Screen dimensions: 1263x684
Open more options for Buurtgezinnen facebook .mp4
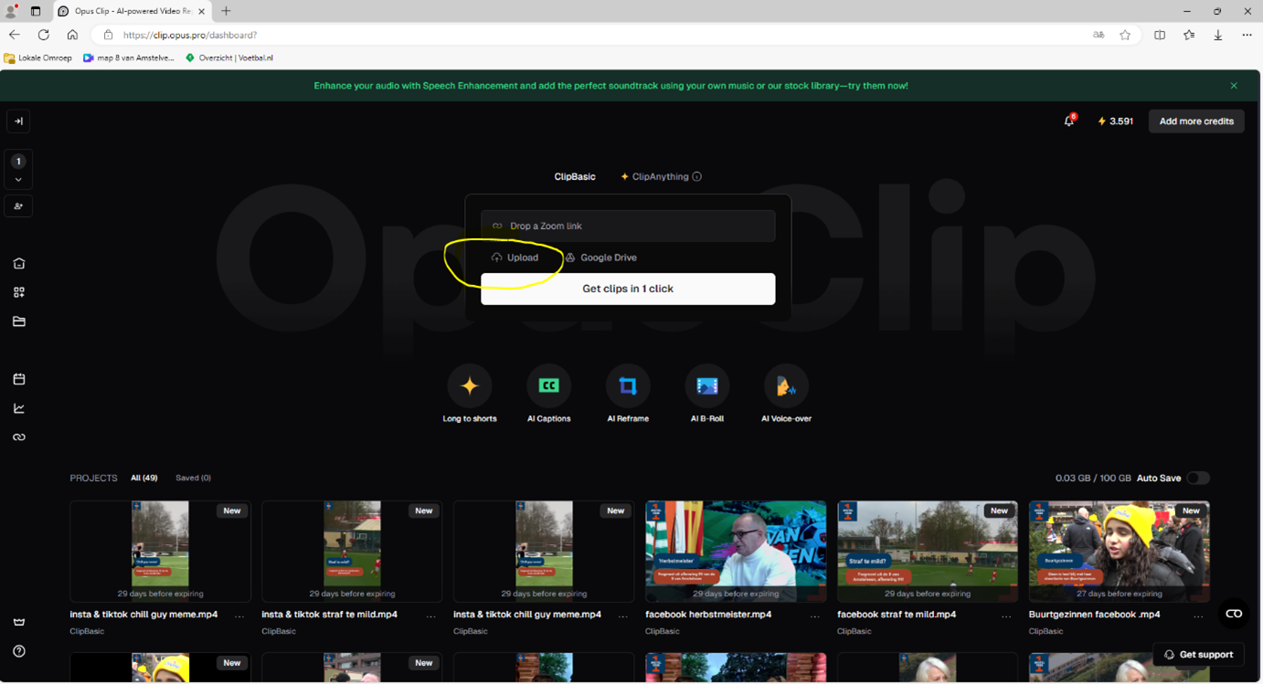[x=1198, y=616]
